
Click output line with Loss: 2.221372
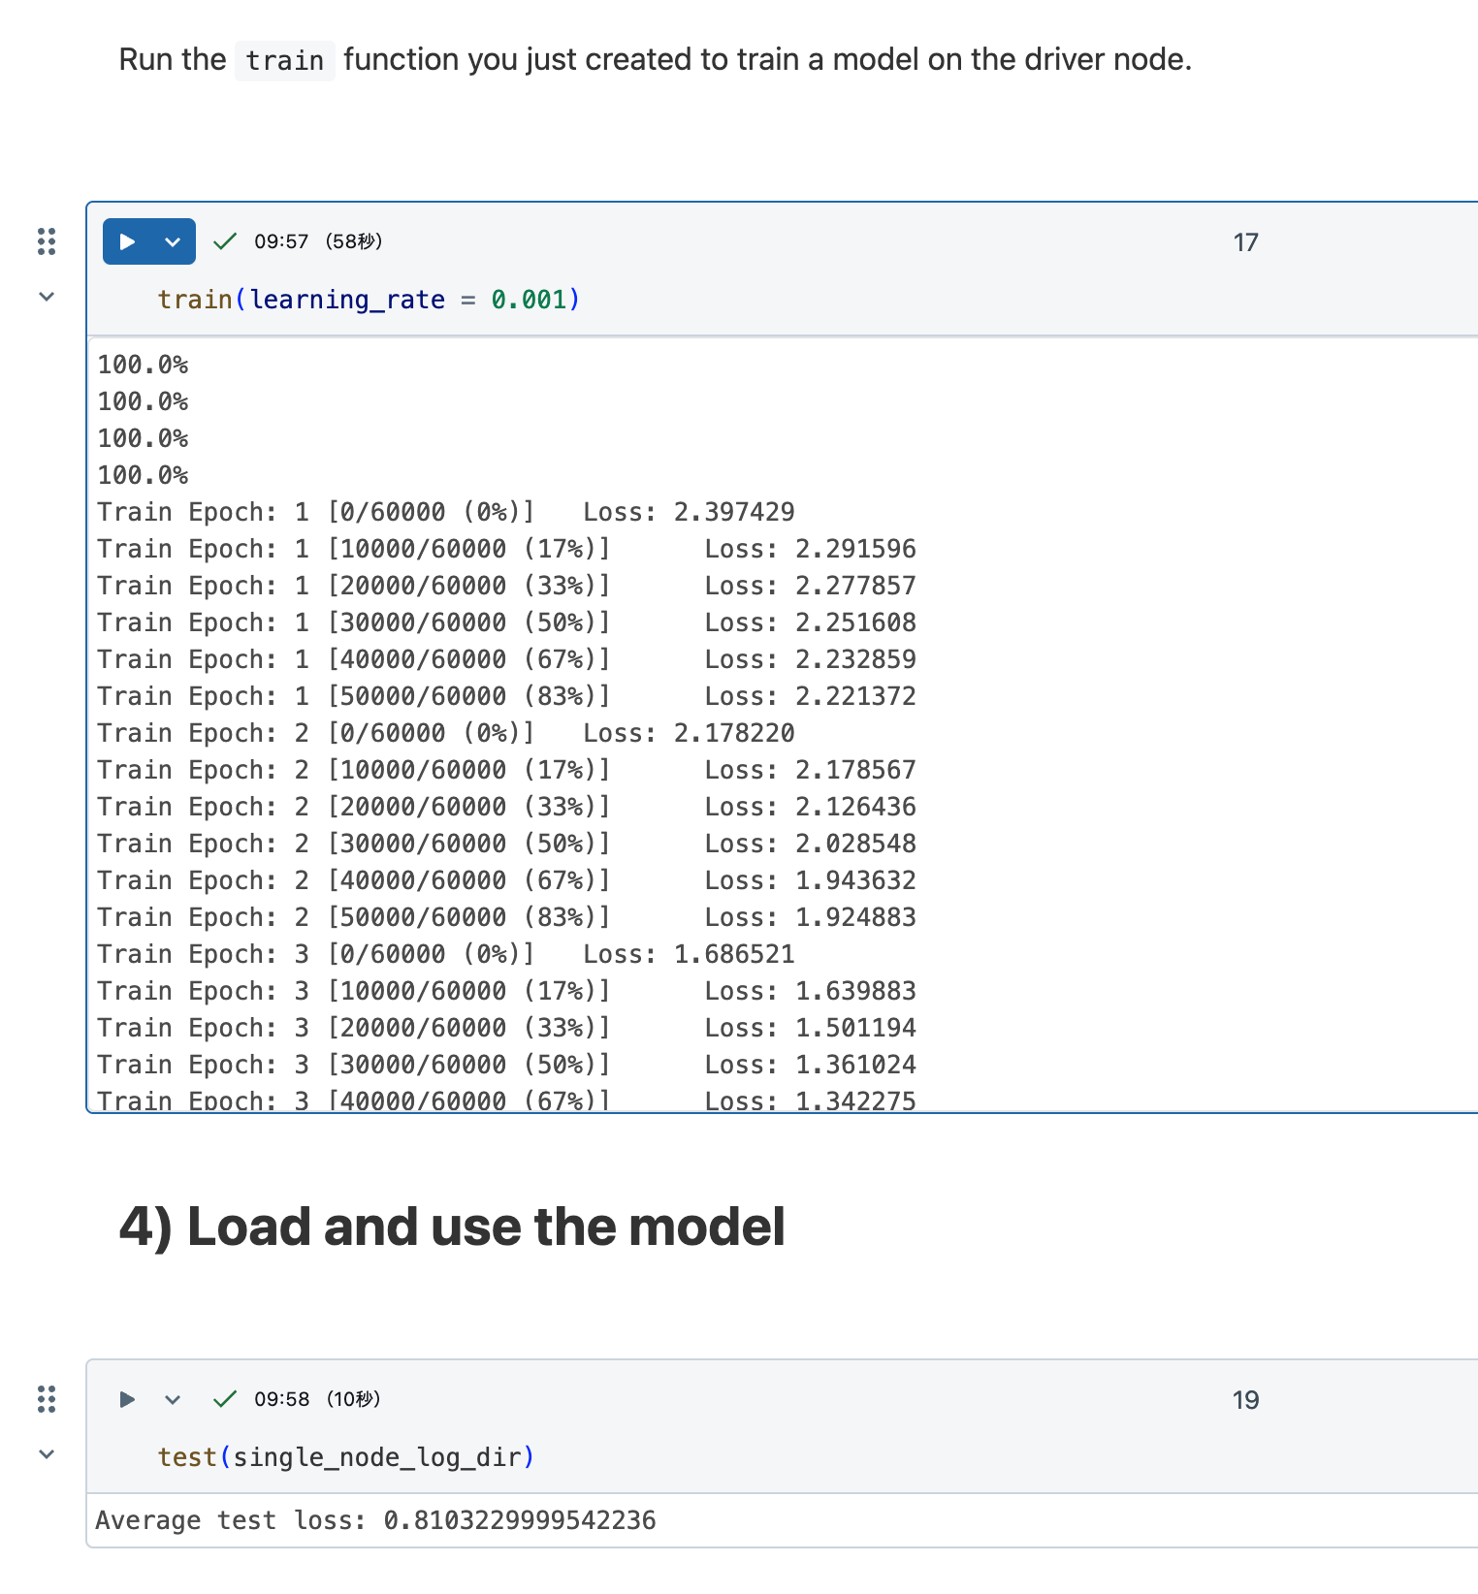(x=506, y=696)
